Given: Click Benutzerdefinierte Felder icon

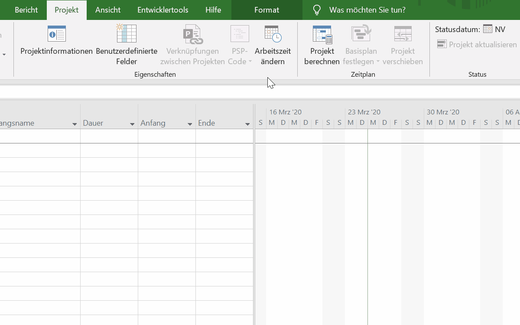Looking at the screenshot, I should (x=127, y=34).
